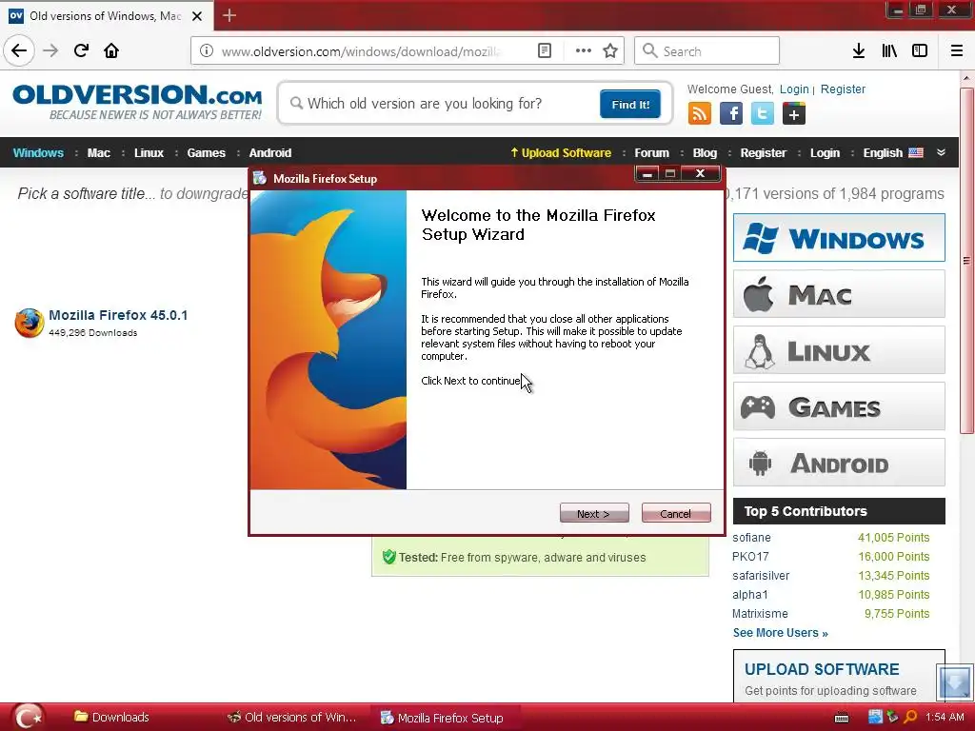Select the Windows platform banner
Screen dimensions: 975x731
coord(839,237)
